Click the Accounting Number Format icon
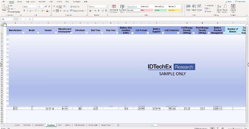The height and width of the screenshot is (129, 249). [x=90, y=11]
